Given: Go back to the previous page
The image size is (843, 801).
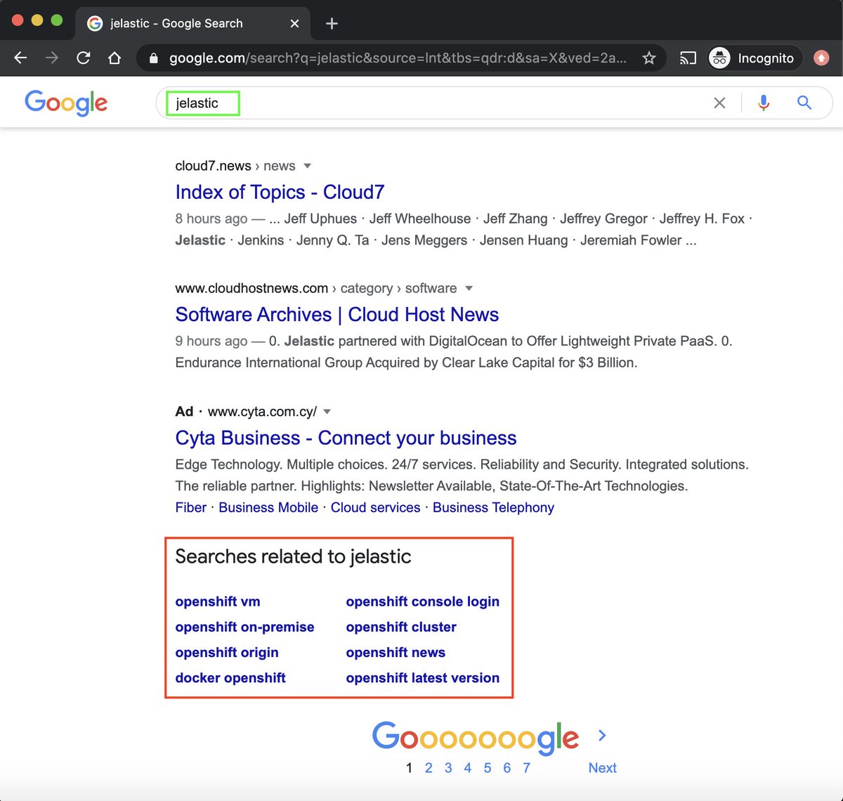Looking at the screenshot, I should pyautogui.click(x=20, y=58).
